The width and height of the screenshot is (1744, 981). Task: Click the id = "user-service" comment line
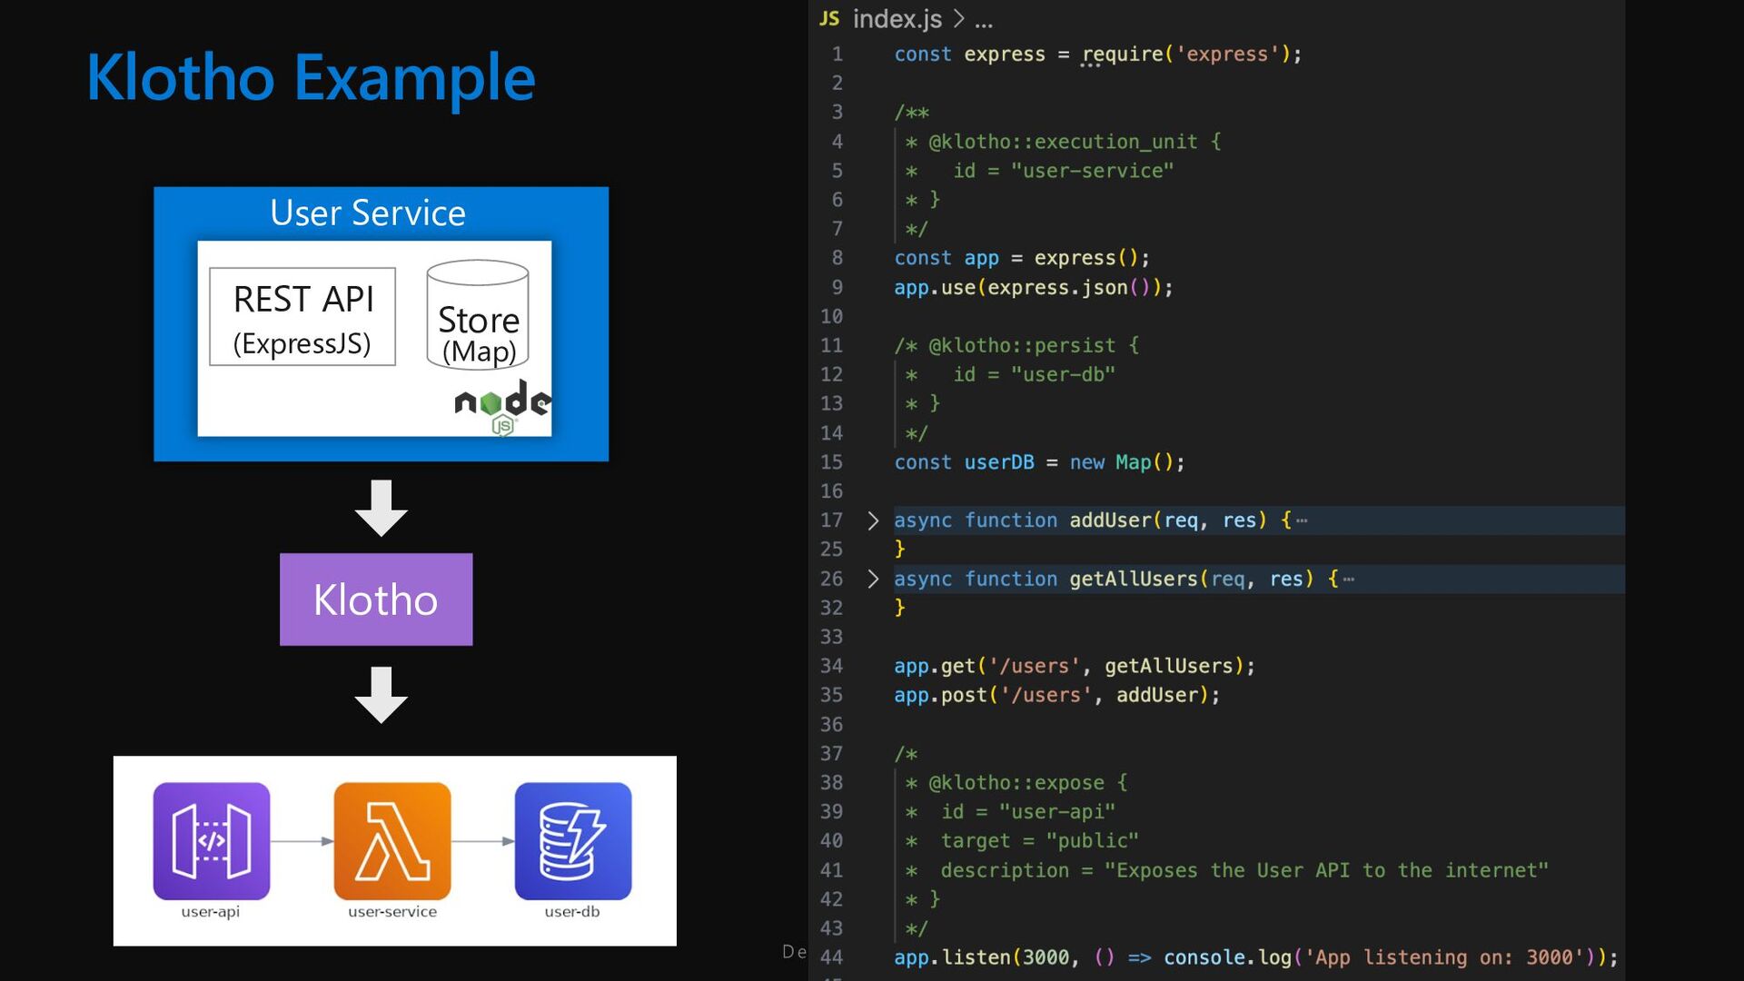(1039, 171)
